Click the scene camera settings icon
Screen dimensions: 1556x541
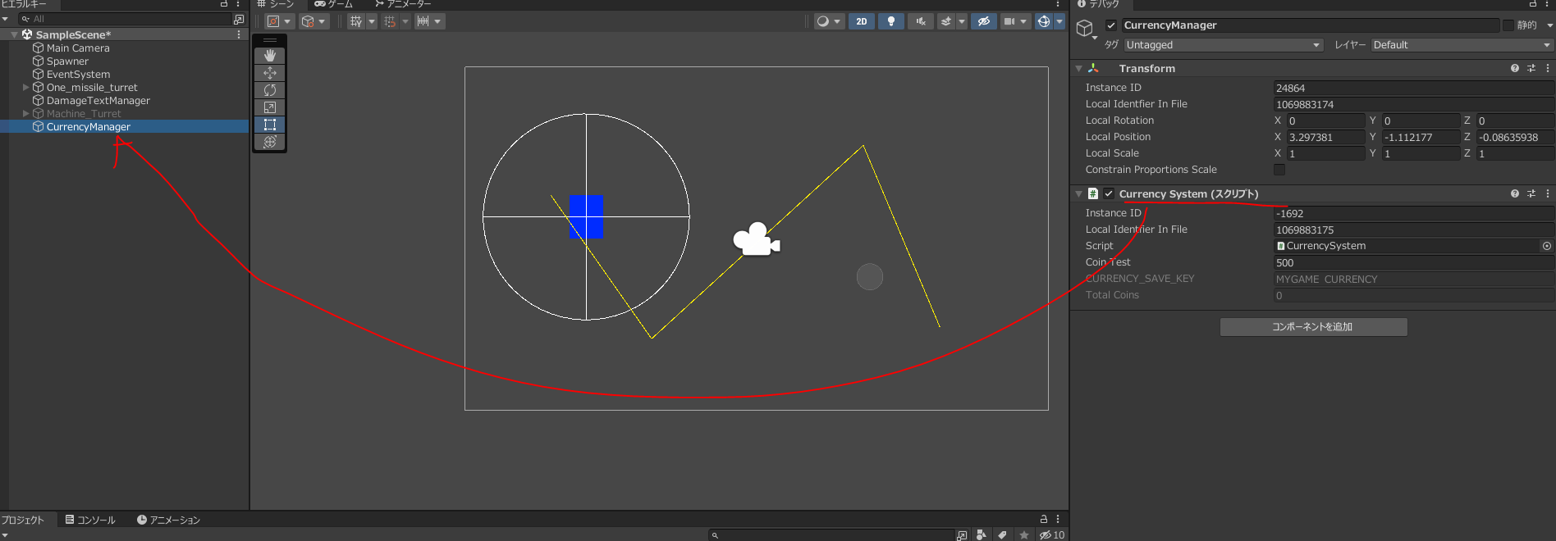click(1009, 21)
